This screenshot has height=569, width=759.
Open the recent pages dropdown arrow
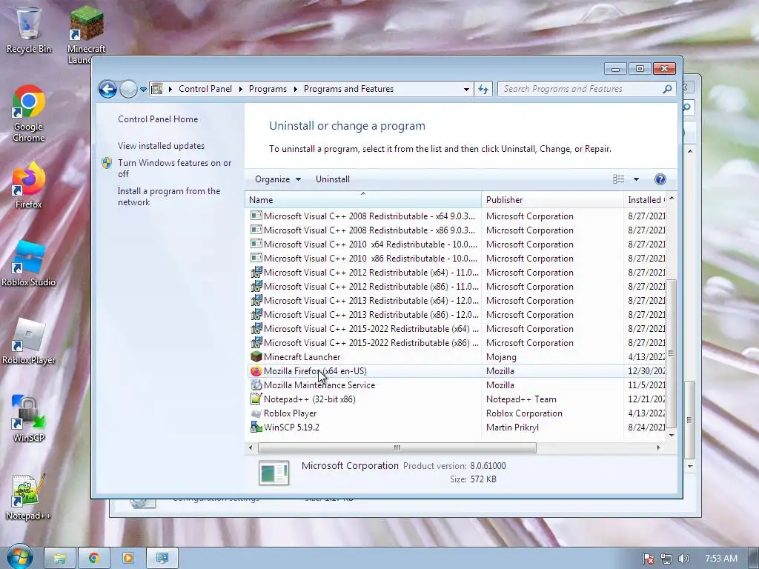tap(143, 90)
